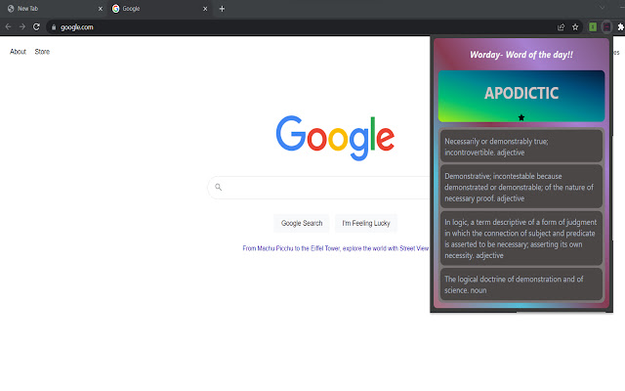Click the 'logical doctrine of demonstration' definition
Screen dimensions: 625x391
521,284
